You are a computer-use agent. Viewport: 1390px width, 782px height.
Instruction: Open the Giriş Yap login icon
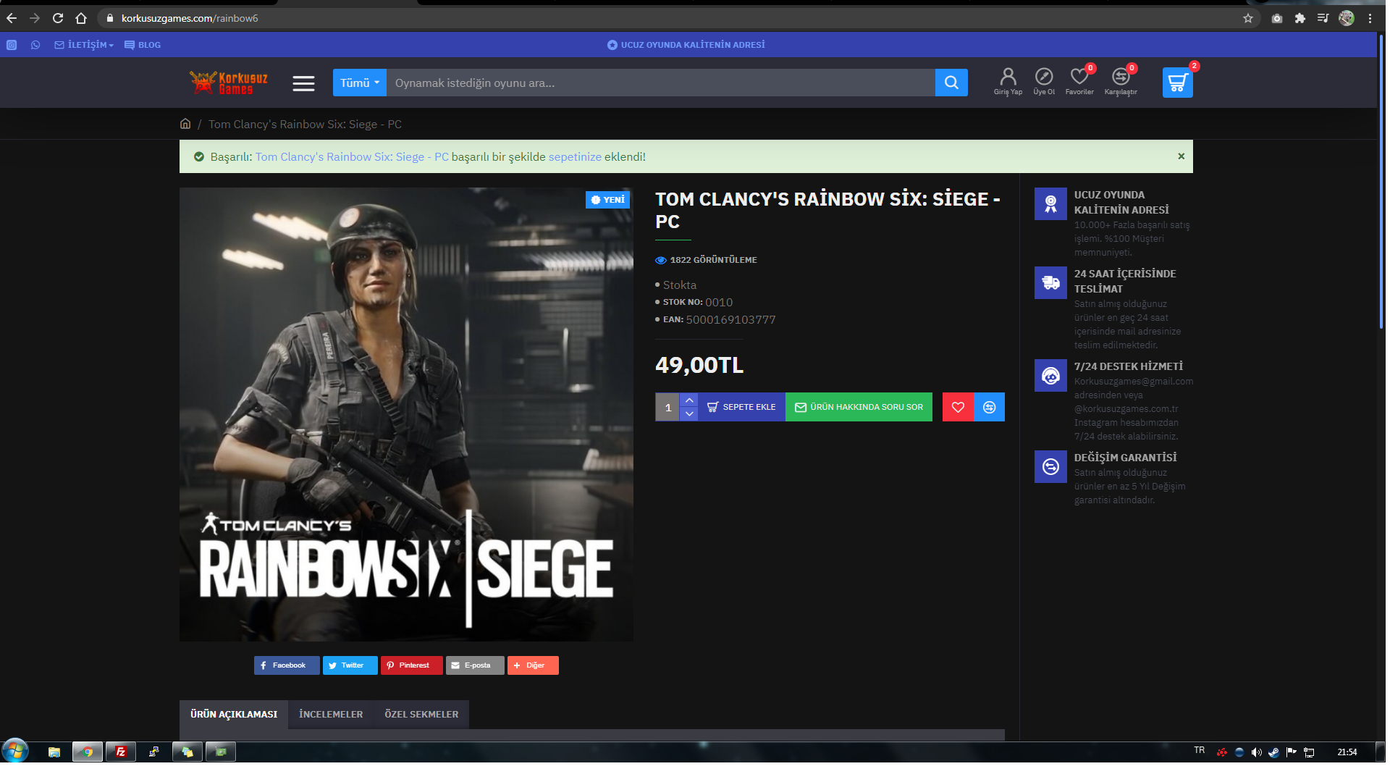(1008, 81)
